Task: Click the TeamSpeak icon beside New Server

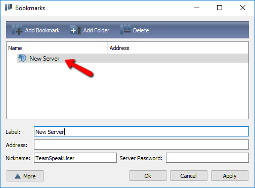Action: (x=22, y=58)
